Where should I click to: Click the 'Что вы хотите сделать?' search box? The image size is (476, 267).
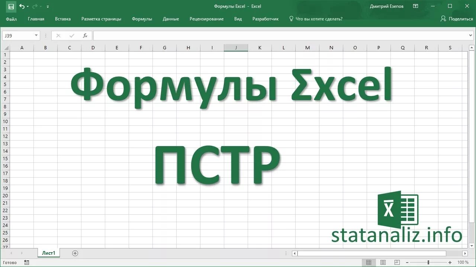316,19
